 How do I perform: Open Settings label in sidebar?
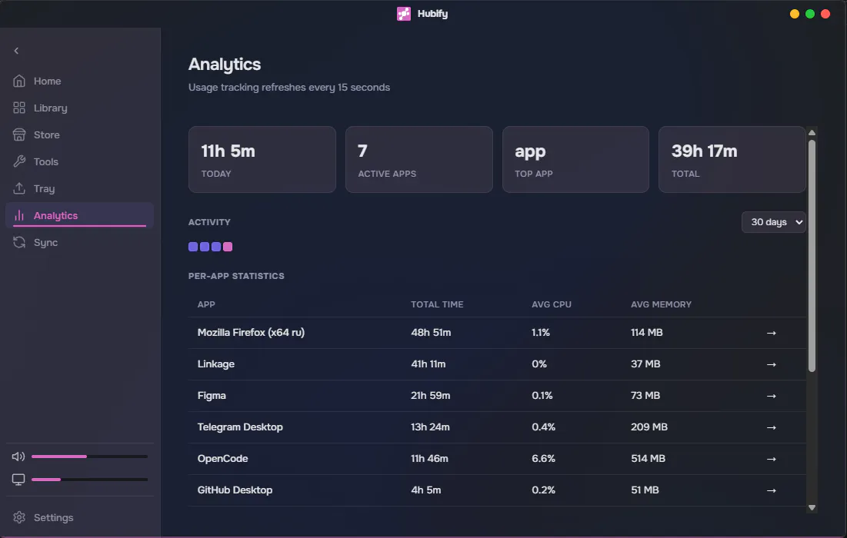tap(53, 517)
